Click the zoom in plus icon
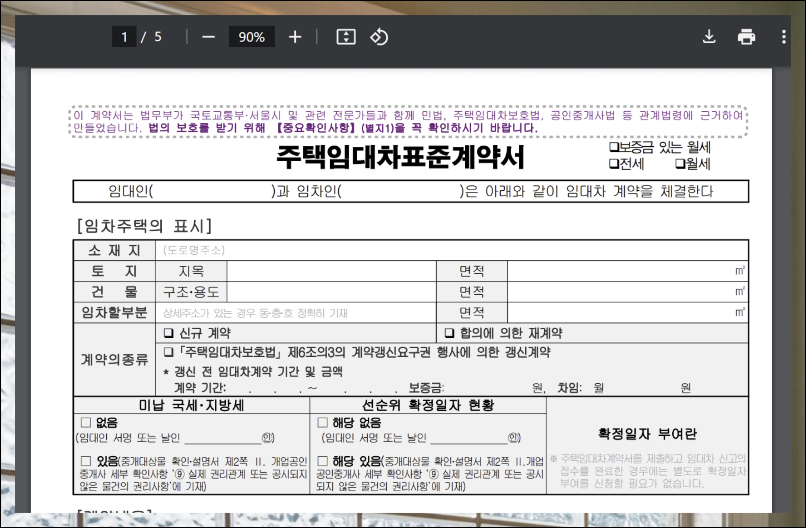This screenshot has height=528, width=806. (295, 37)
